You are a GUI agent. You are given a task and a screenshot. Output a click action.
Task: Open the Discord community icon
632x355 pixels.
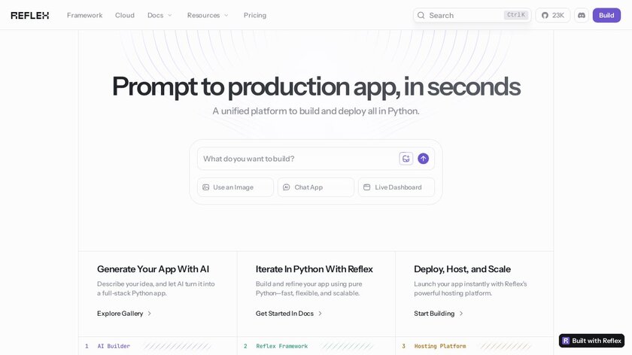point(582,15)
